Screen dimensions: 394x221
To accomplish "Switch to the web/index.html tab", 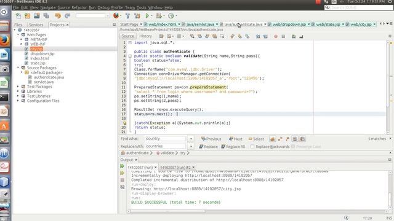I will tap(162, 25).
